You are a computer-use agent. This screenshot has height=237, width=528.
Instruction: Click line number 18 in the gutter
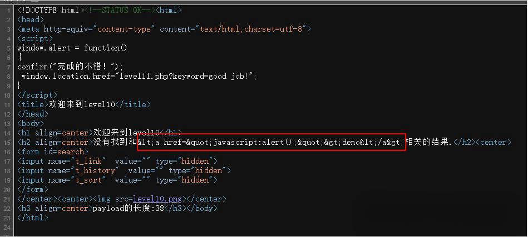pos(7,171)
